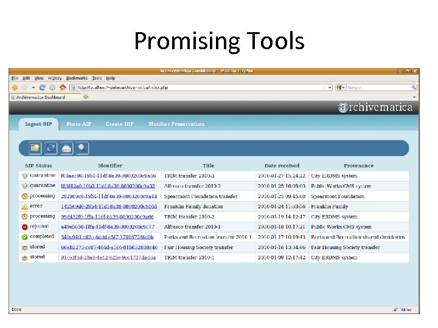Image resolution: width=438 pixels, height=328 pixels.
Task: Open identifier link for TRIM transfer 2010-3
Action: [x=108, y=176]
